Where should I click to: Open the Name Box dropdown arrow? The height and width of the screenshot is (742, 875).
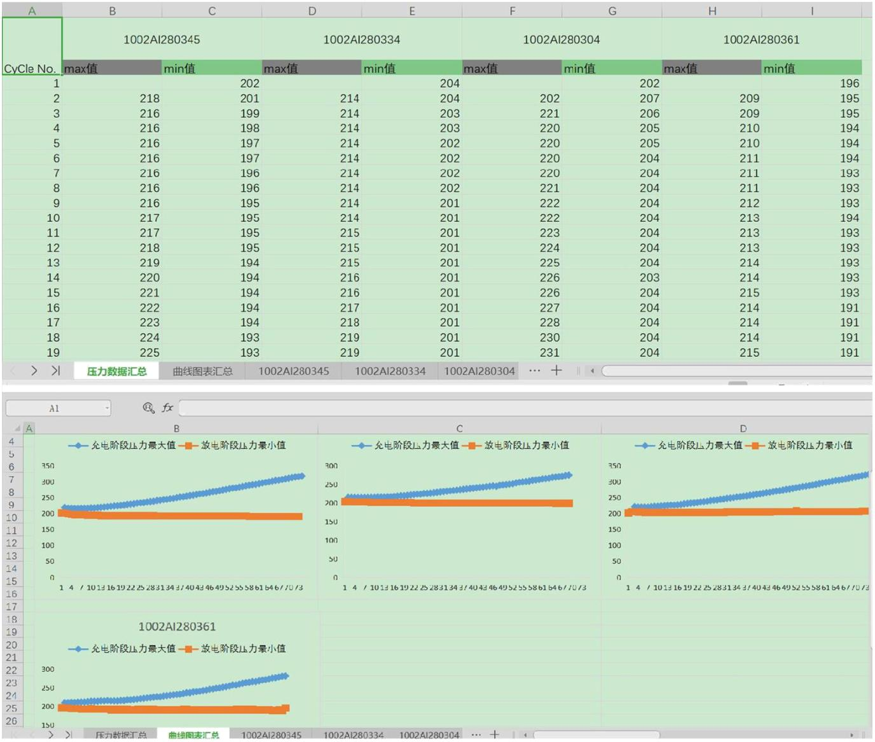107,408
